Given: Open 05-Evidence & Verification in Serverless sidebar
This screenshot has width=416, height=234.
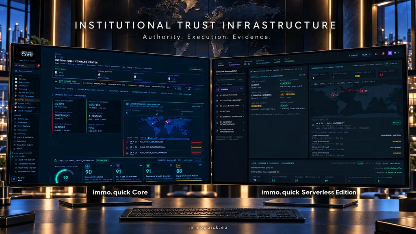Looking at the screenshot, I should [230, 117].
